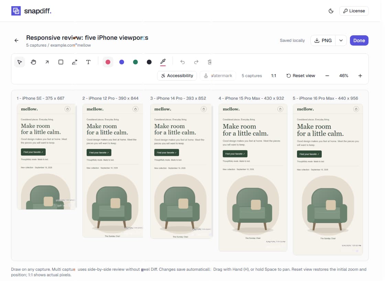The image size is (385, 281).
Task: Click the '5 captures' toolbar label
Action: click(x=252, y=76)
